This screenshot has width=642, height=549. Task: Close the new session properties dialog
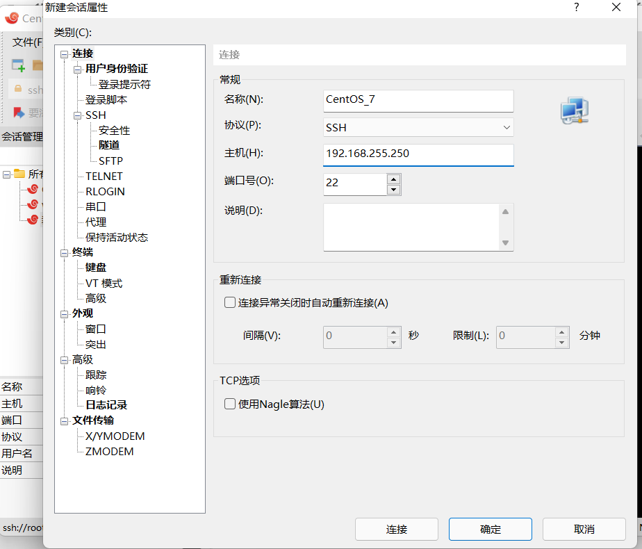[616, 7]
